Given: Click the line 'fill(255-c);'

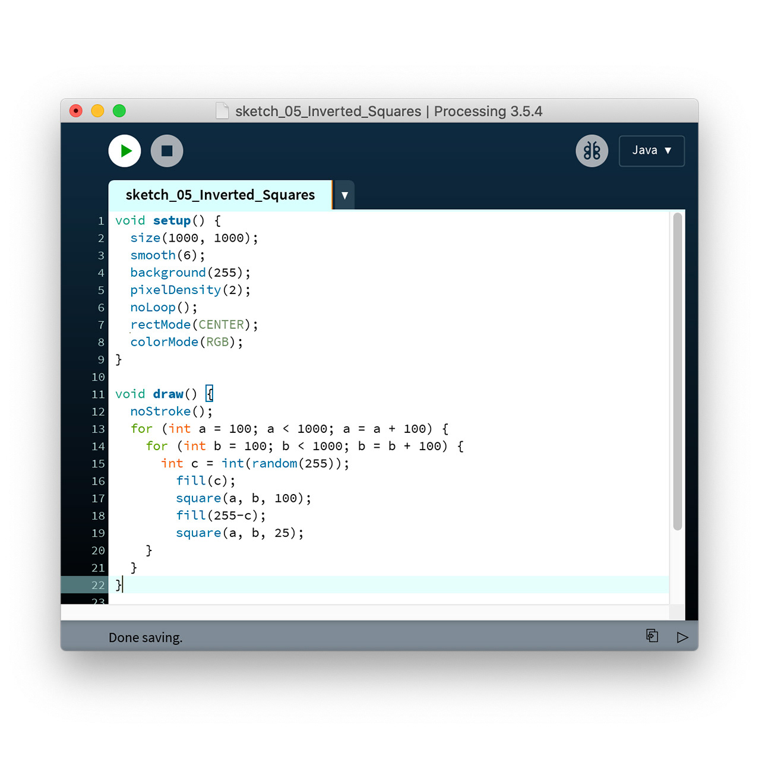Looking at the screenshot, I should pos(221,515).
